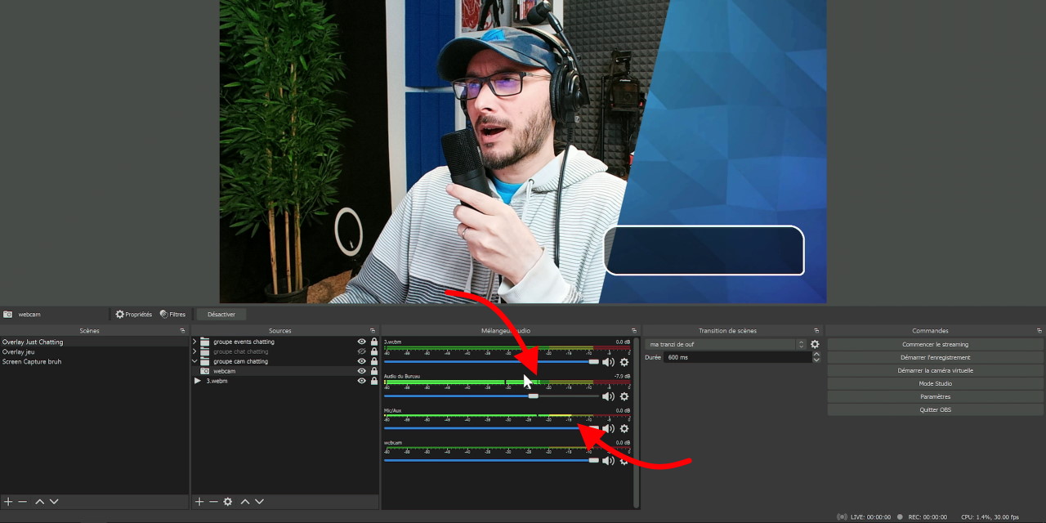Viewport: 1046px width, 523px height.
Task: Move selected source down in list
Action: tap(259, 501)
